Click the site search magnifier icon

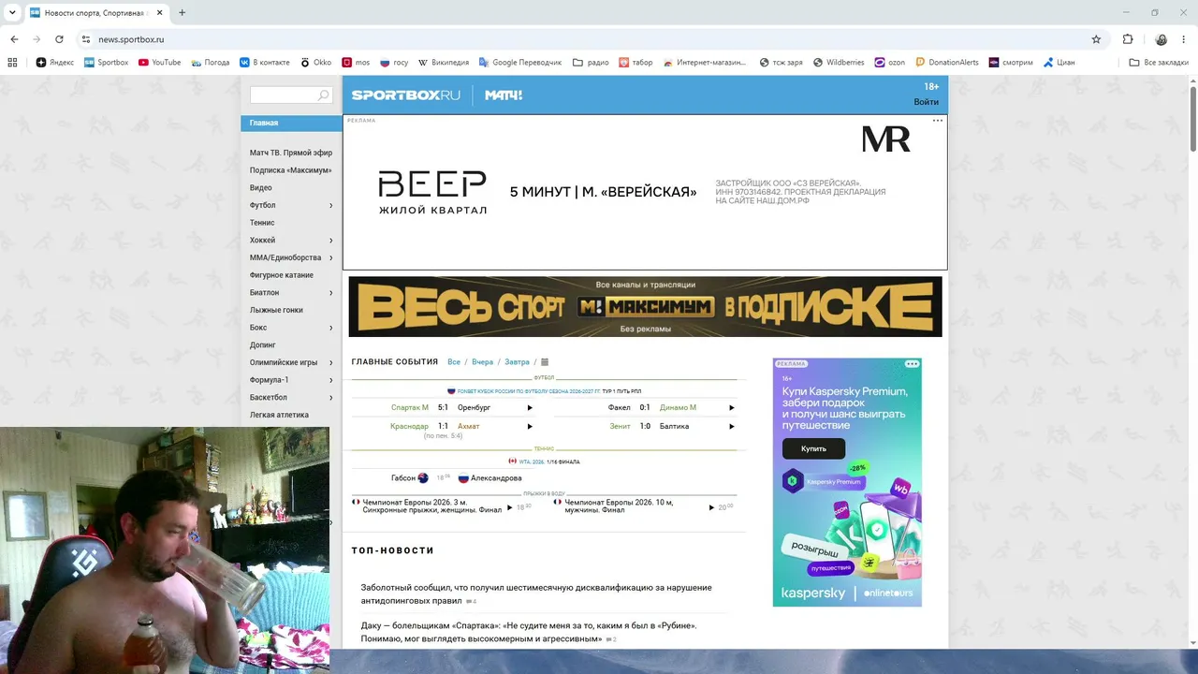(x=324, y=95)
